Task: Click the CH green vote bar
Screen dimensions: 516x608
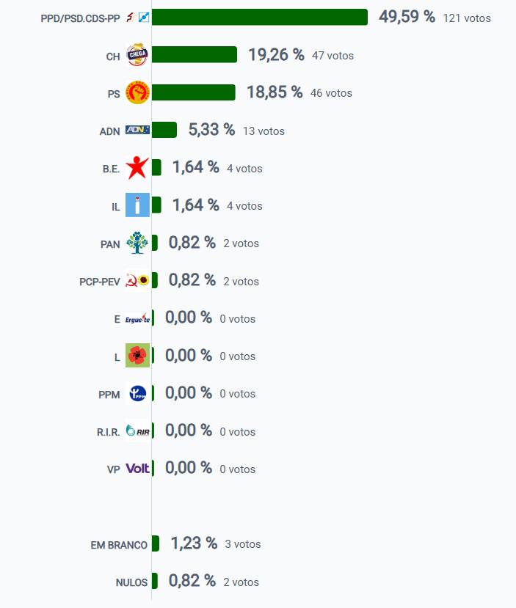Action: (195, 55)
